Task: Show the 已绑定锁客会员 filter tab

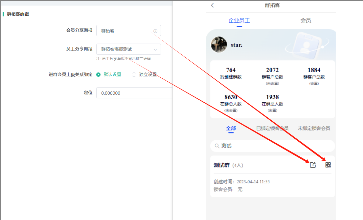Action: (272, 128)
